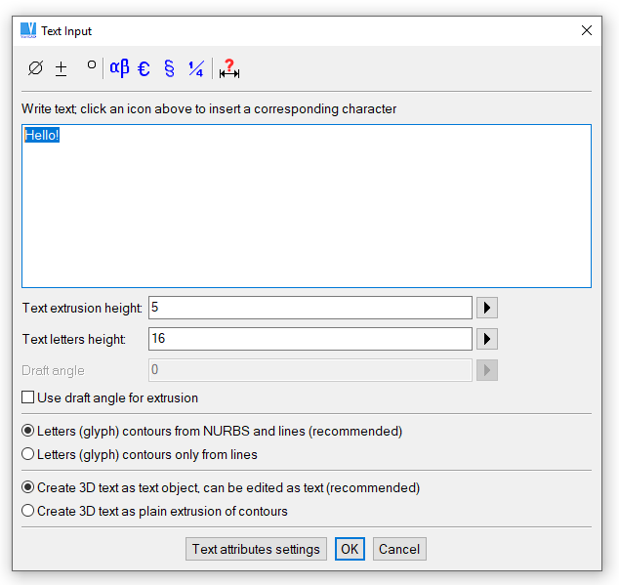The image size is (619, 585).
Task: Insert the section sign symbol
Action: 169,68
